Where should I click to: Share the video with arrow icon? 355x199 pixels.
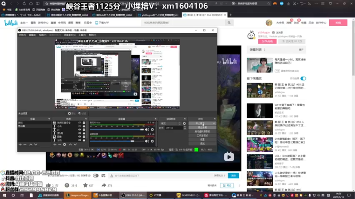point(104,185)
